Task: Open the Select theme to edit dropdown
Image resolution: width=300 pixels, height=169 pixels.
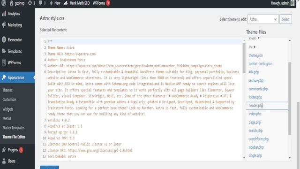Action: (x=263, y=19)
